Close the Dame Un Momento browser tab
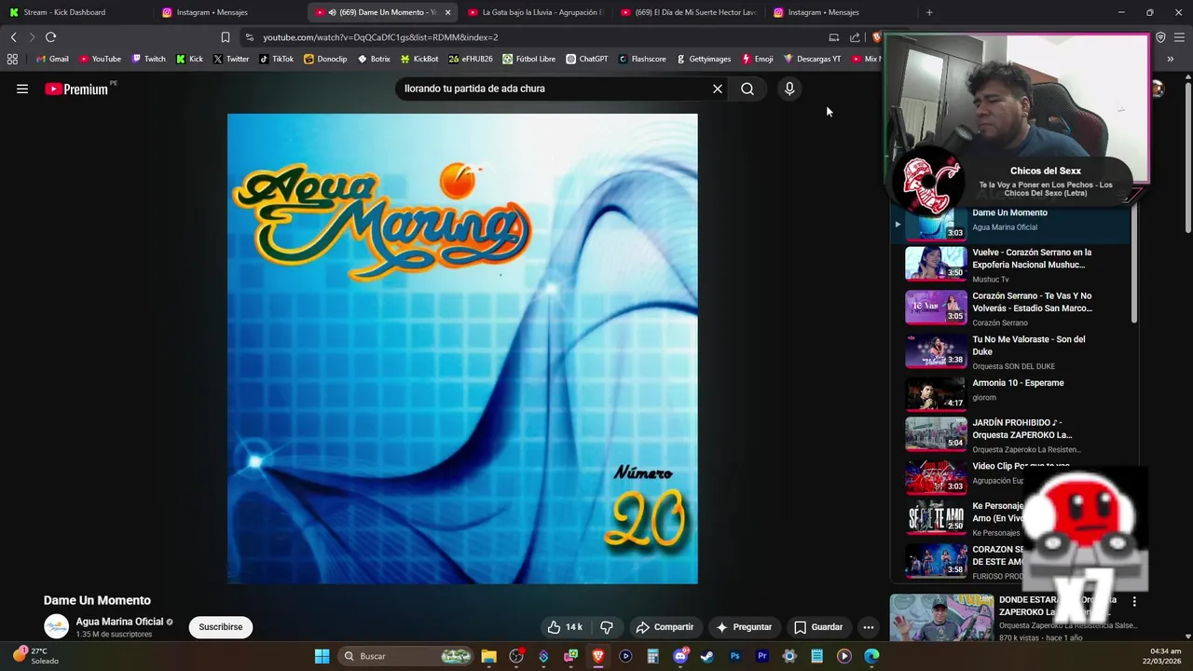The height and width of the screenshot is (671, 1193). [x=447, y=12]
